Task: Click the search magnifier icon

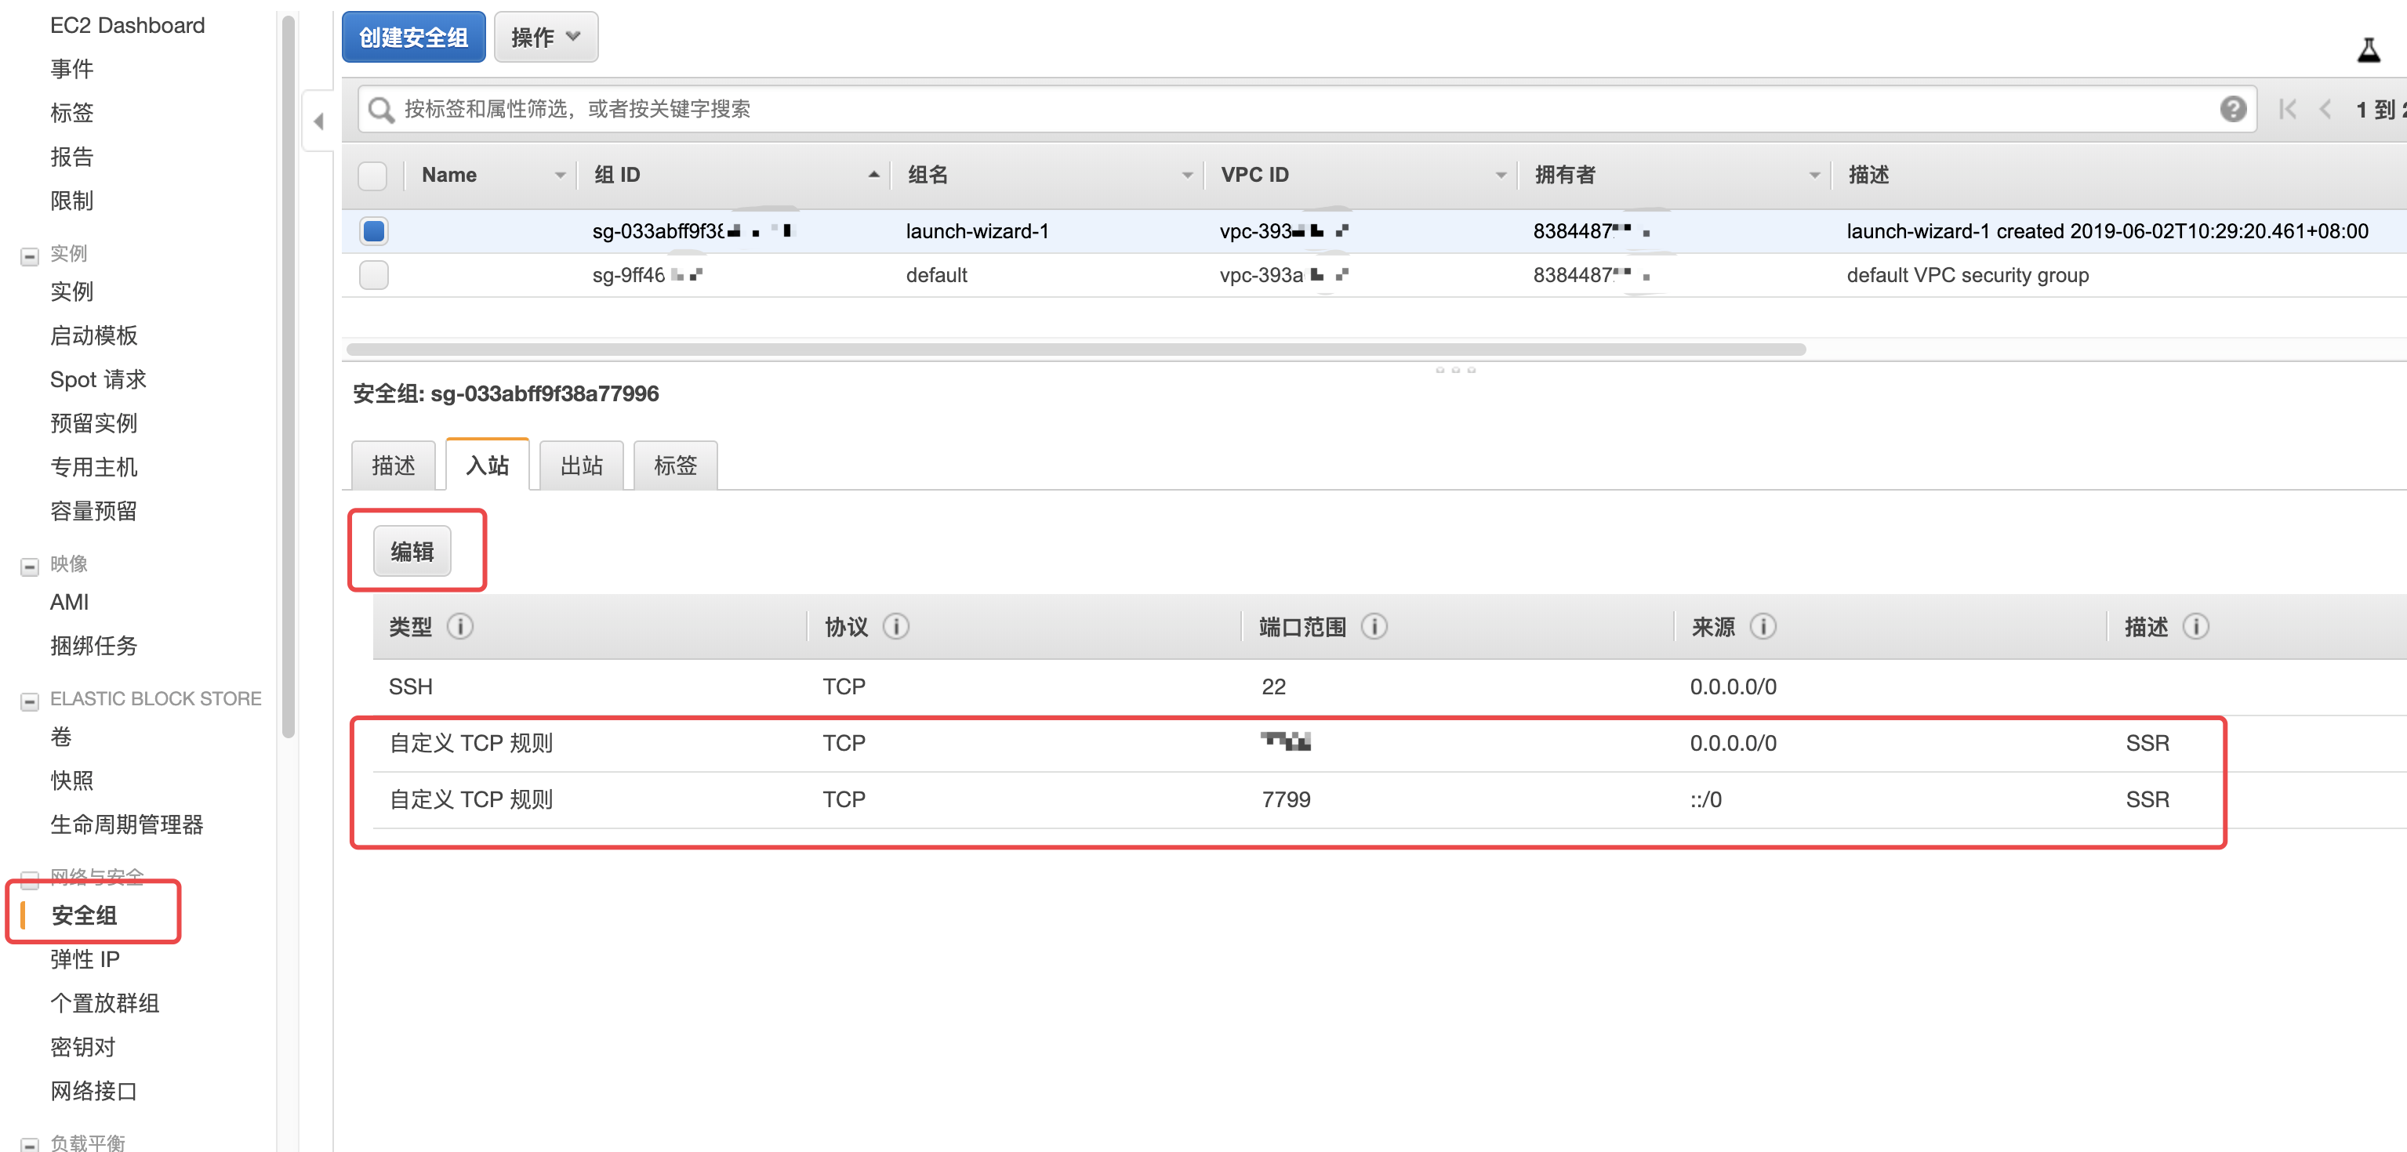Action: point(380,109)
